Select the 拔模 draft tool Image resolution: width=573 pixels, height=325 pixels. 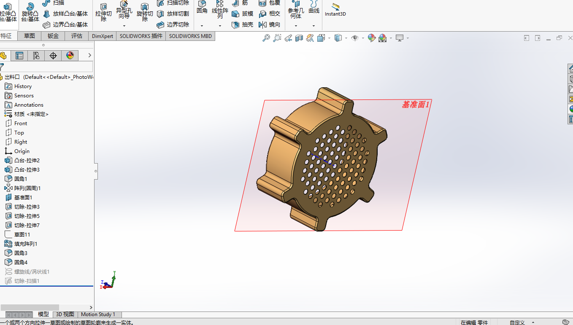[x=243, y=14]
